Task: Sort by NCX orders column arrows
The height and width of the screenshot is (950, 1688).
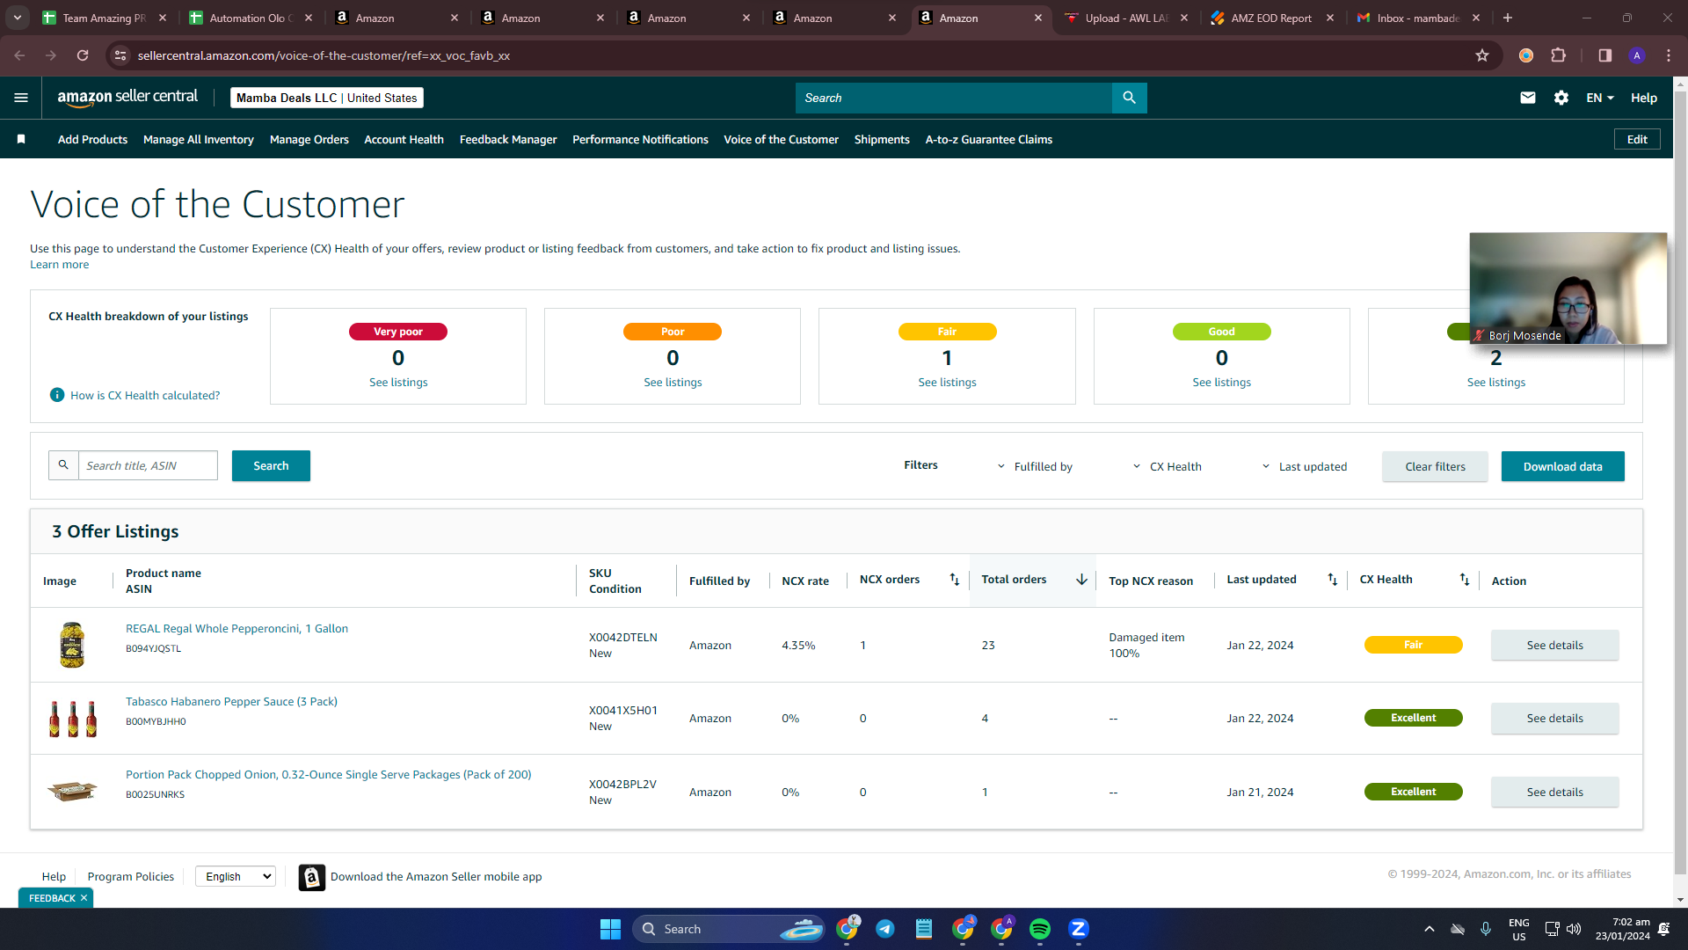Action: [x=954, y=579]
